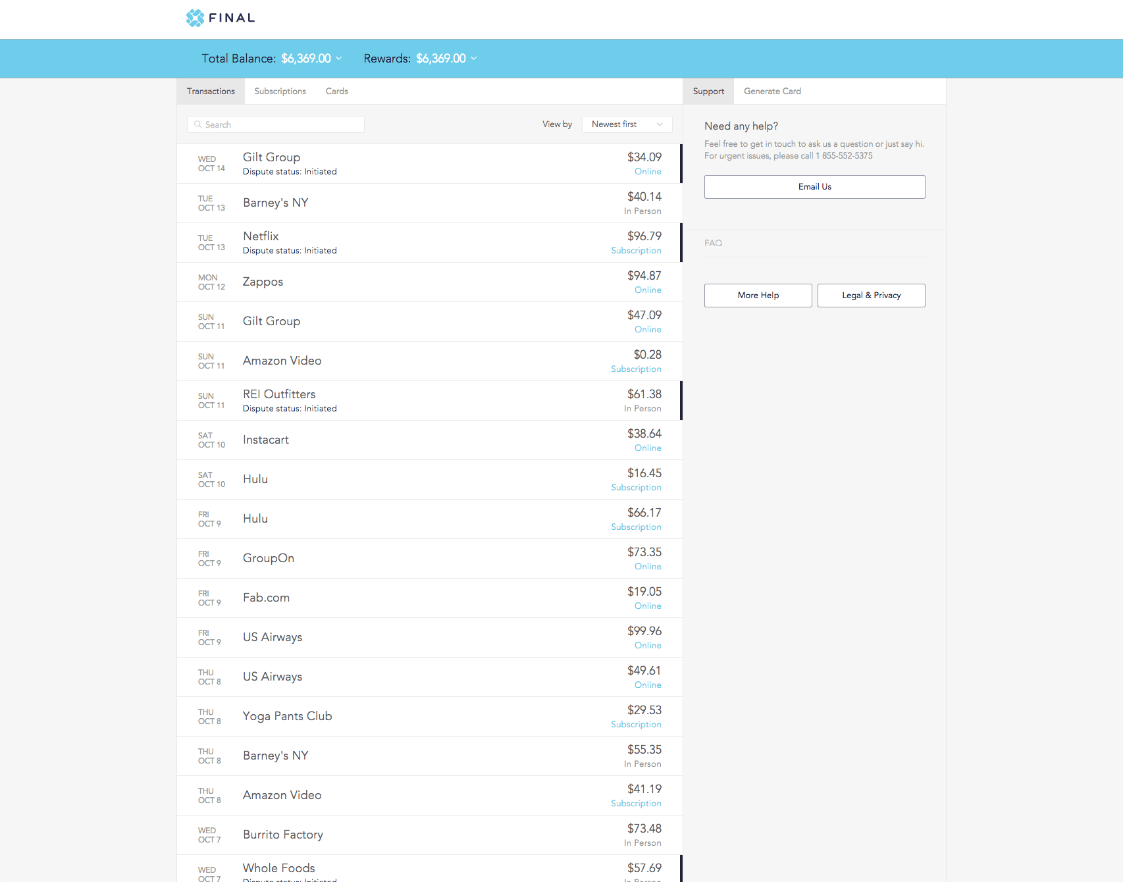The image size is (1123, 882).
Task: Click the $94.87 Zappos amount
Action: pyautogui.click(x=644, y=276)
